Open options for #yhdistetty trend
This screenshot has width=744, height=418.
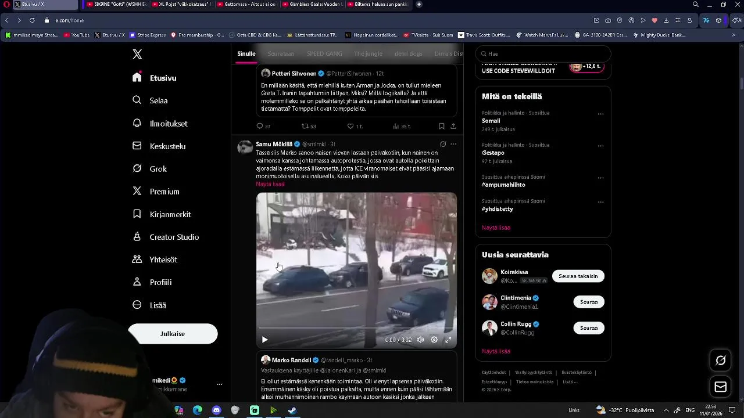pos(601,202)
